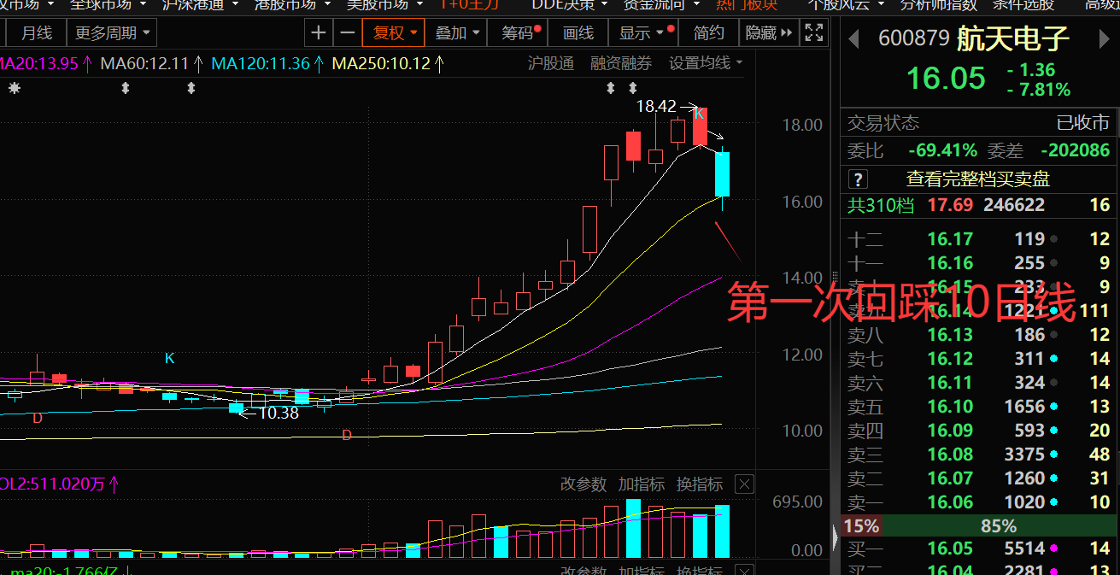Screen dimensions: 1120x575
Task: Expand the 沪深港通 menu arrow
Action: (234, 4)
